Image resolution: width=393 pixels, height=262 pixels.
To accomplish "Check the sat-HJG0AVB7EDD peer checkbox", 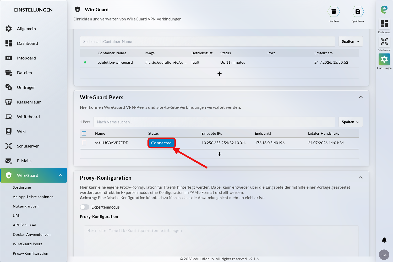I will [x=84, y=143].
